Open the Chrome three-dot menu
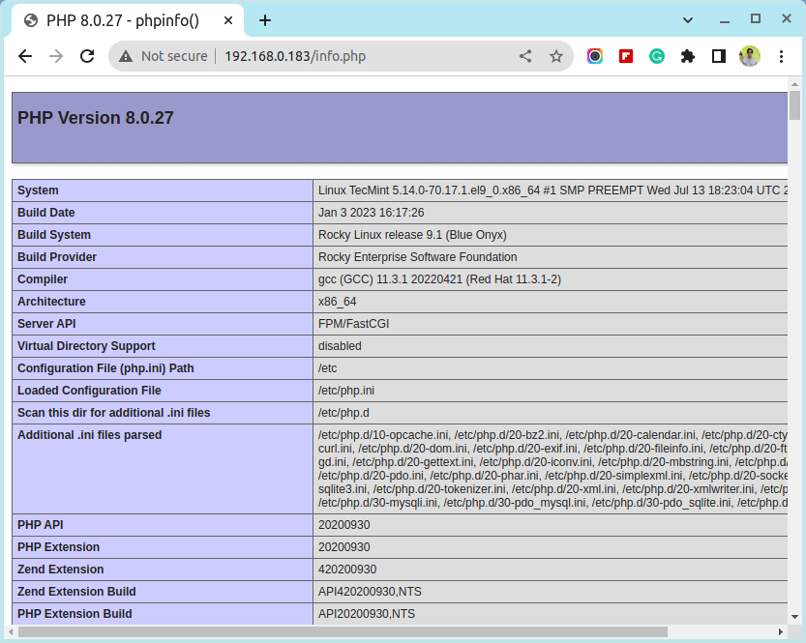The height and width of the screenshot is (643, 806). [x=781, y=56]
